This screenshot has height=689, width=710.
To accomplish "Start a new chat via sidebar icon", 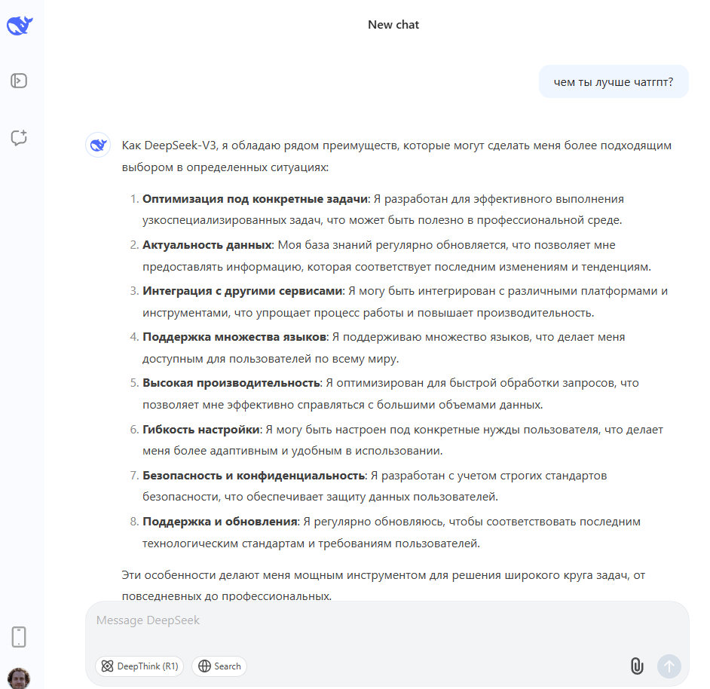I will (19, 138).
